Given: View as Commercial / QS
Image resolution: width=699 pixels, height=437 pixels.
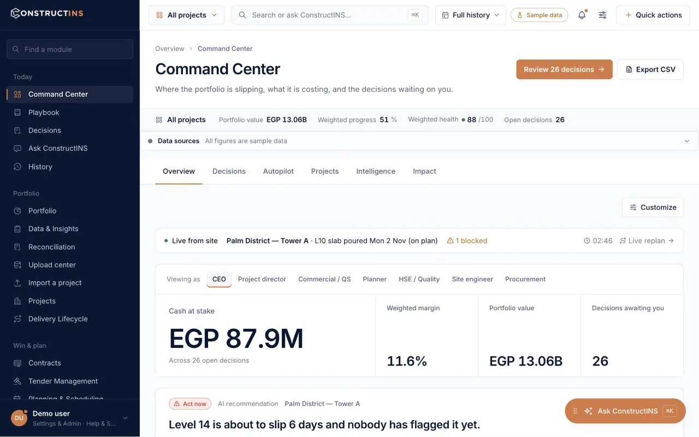Looking at the screenshot, I should [324, 279].
